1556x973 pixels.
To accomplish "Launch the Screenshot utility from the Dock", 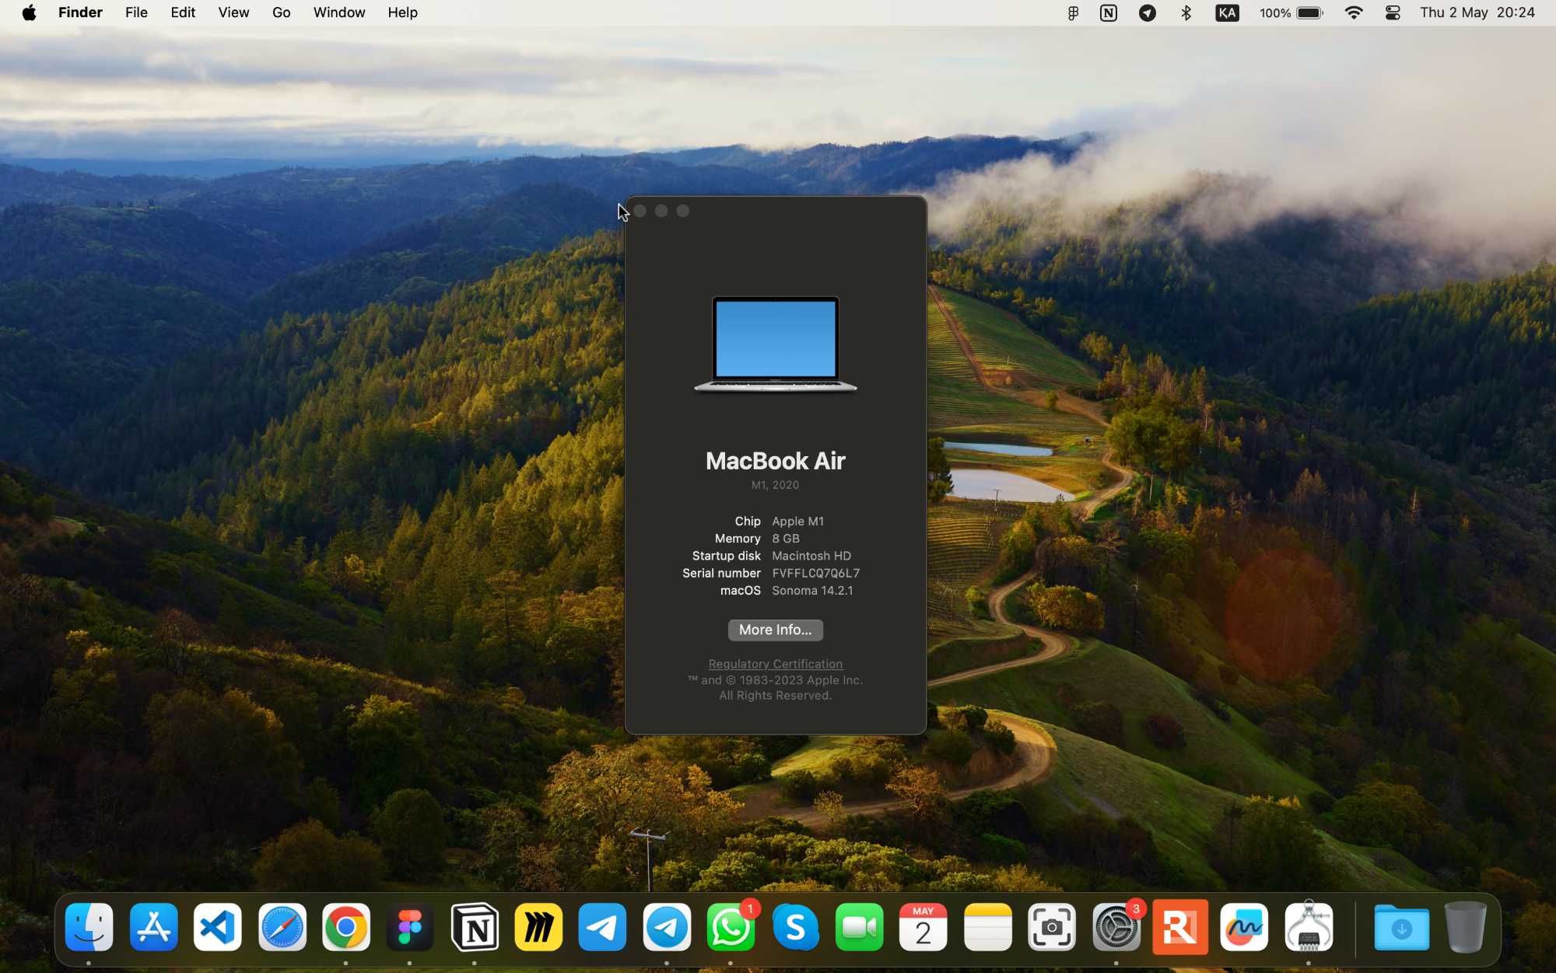I will tap(1052, 927).
